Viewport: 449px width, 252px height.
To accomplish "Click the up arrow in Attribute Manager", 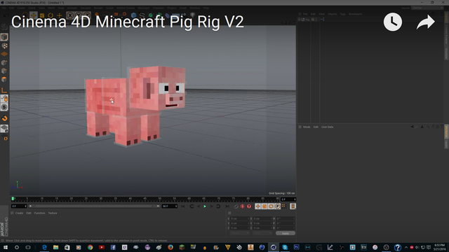I will tap(422, 127).
